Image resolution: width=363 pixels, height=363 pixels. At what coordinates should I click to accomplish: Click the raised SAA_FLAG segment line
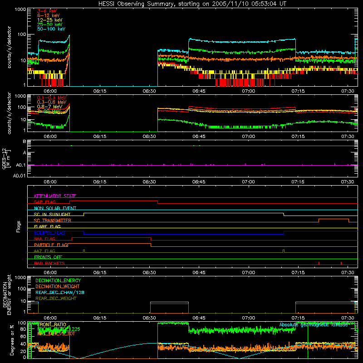click(x=111, y=237)
